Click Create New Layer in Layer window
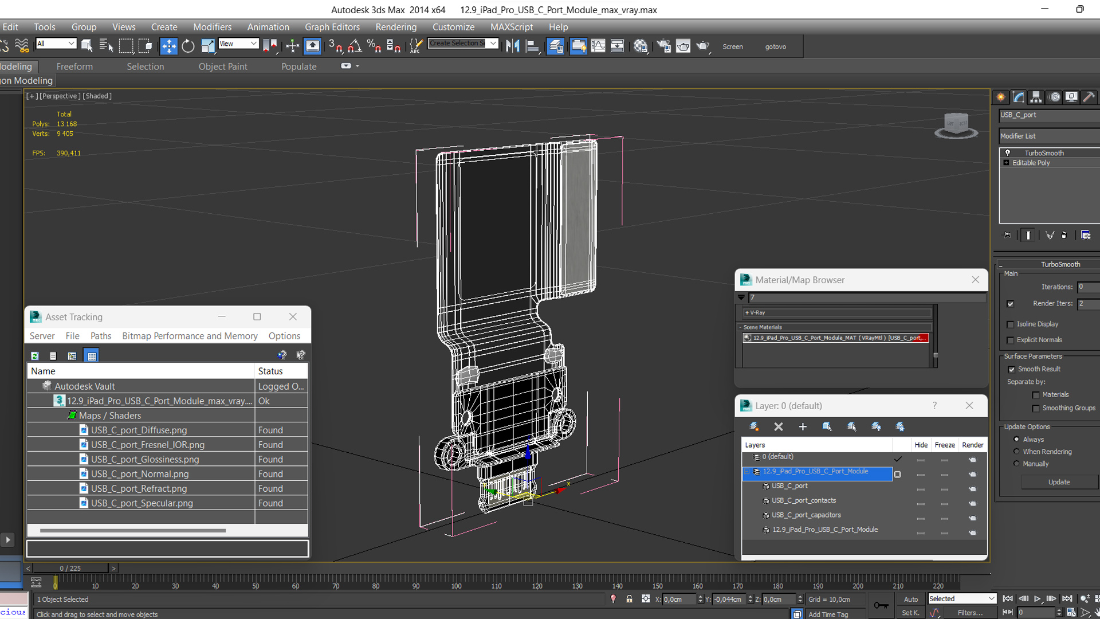The width and height of the screenshot is (1100, 619). pyautogui.click(x=754, y=426)
